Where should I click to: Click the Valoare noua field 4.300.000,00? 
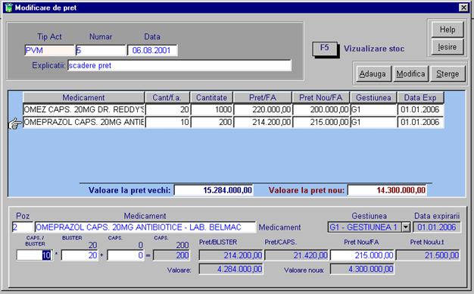coord(362,269)
